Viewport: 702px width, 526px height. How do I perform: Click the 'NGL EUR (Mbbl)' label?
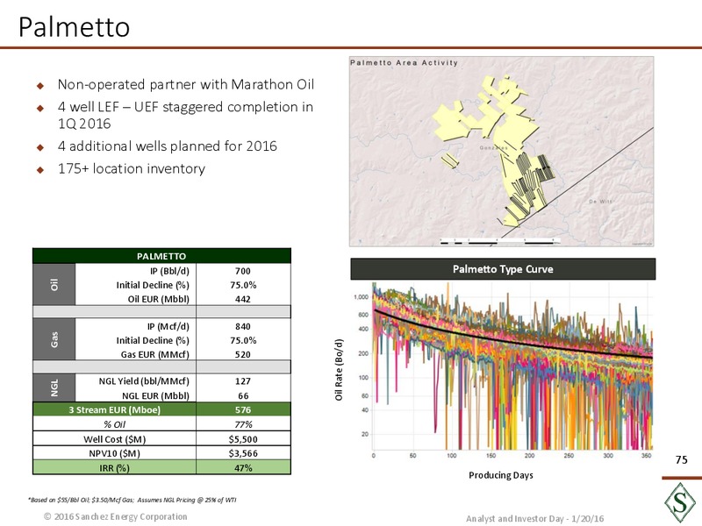[x=156, y=396]
